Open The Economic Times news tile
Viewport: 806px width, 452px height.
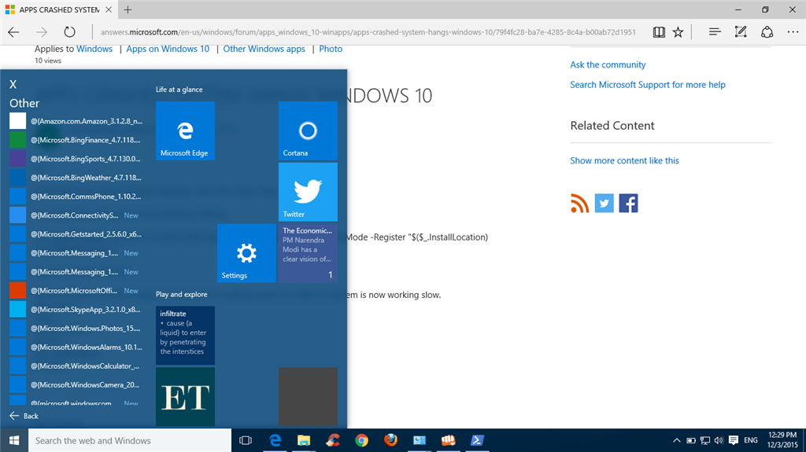click(x=308, y=252)
